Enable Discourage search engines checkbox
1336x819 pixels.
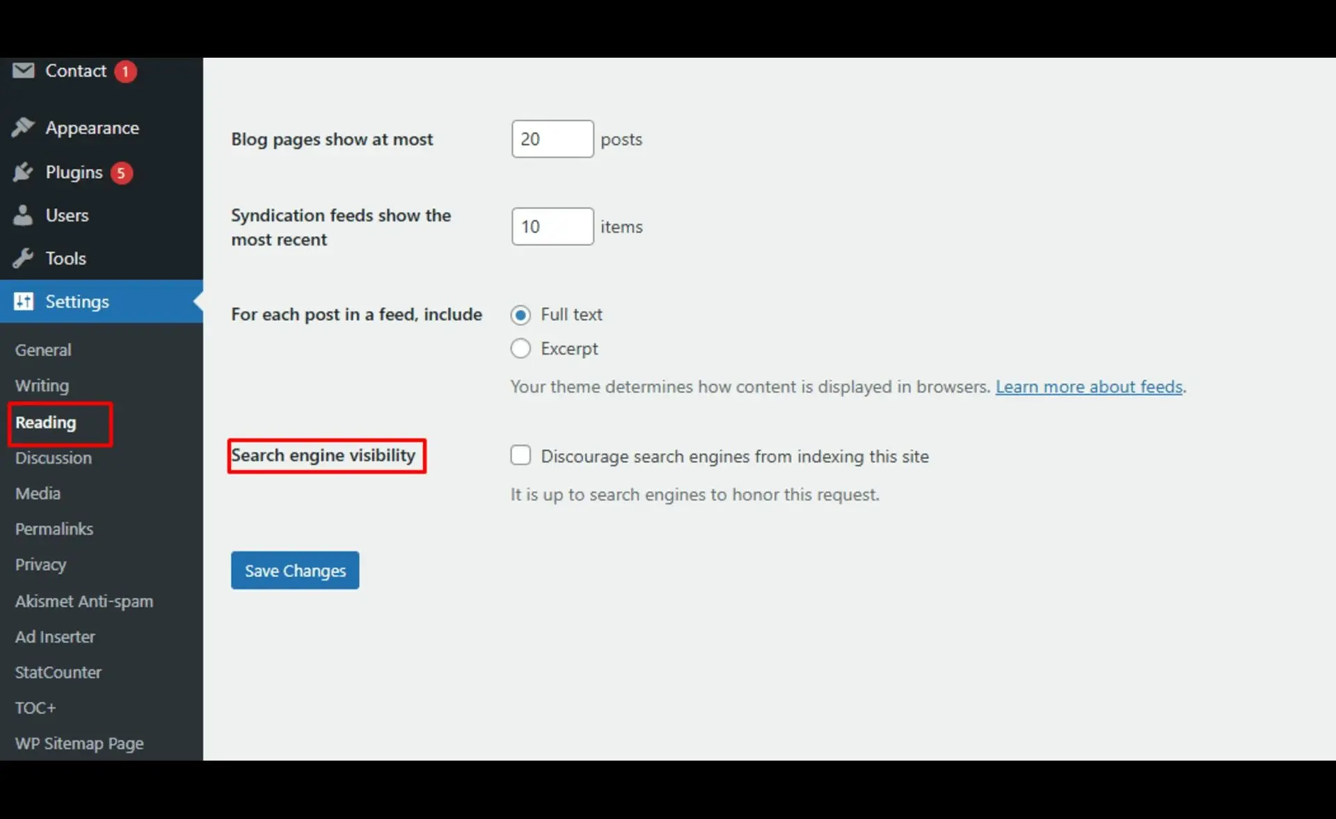point(520,455)
